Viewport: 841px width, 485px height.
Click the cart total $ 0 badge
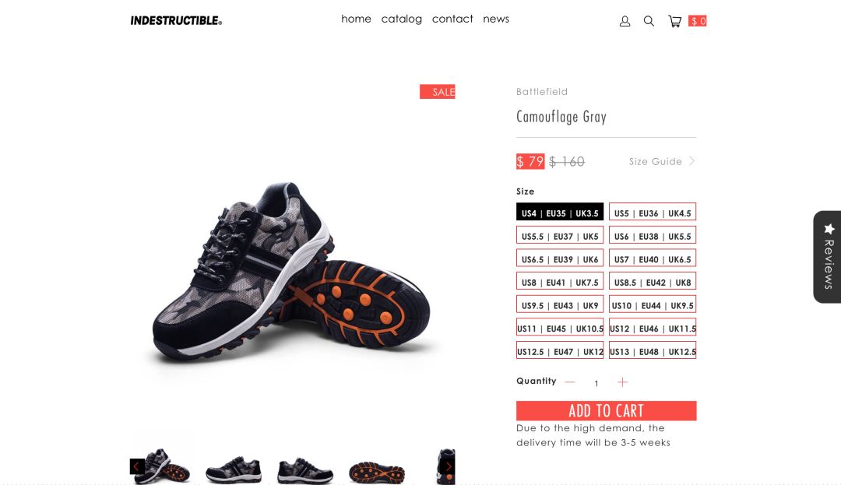[698, 21]
